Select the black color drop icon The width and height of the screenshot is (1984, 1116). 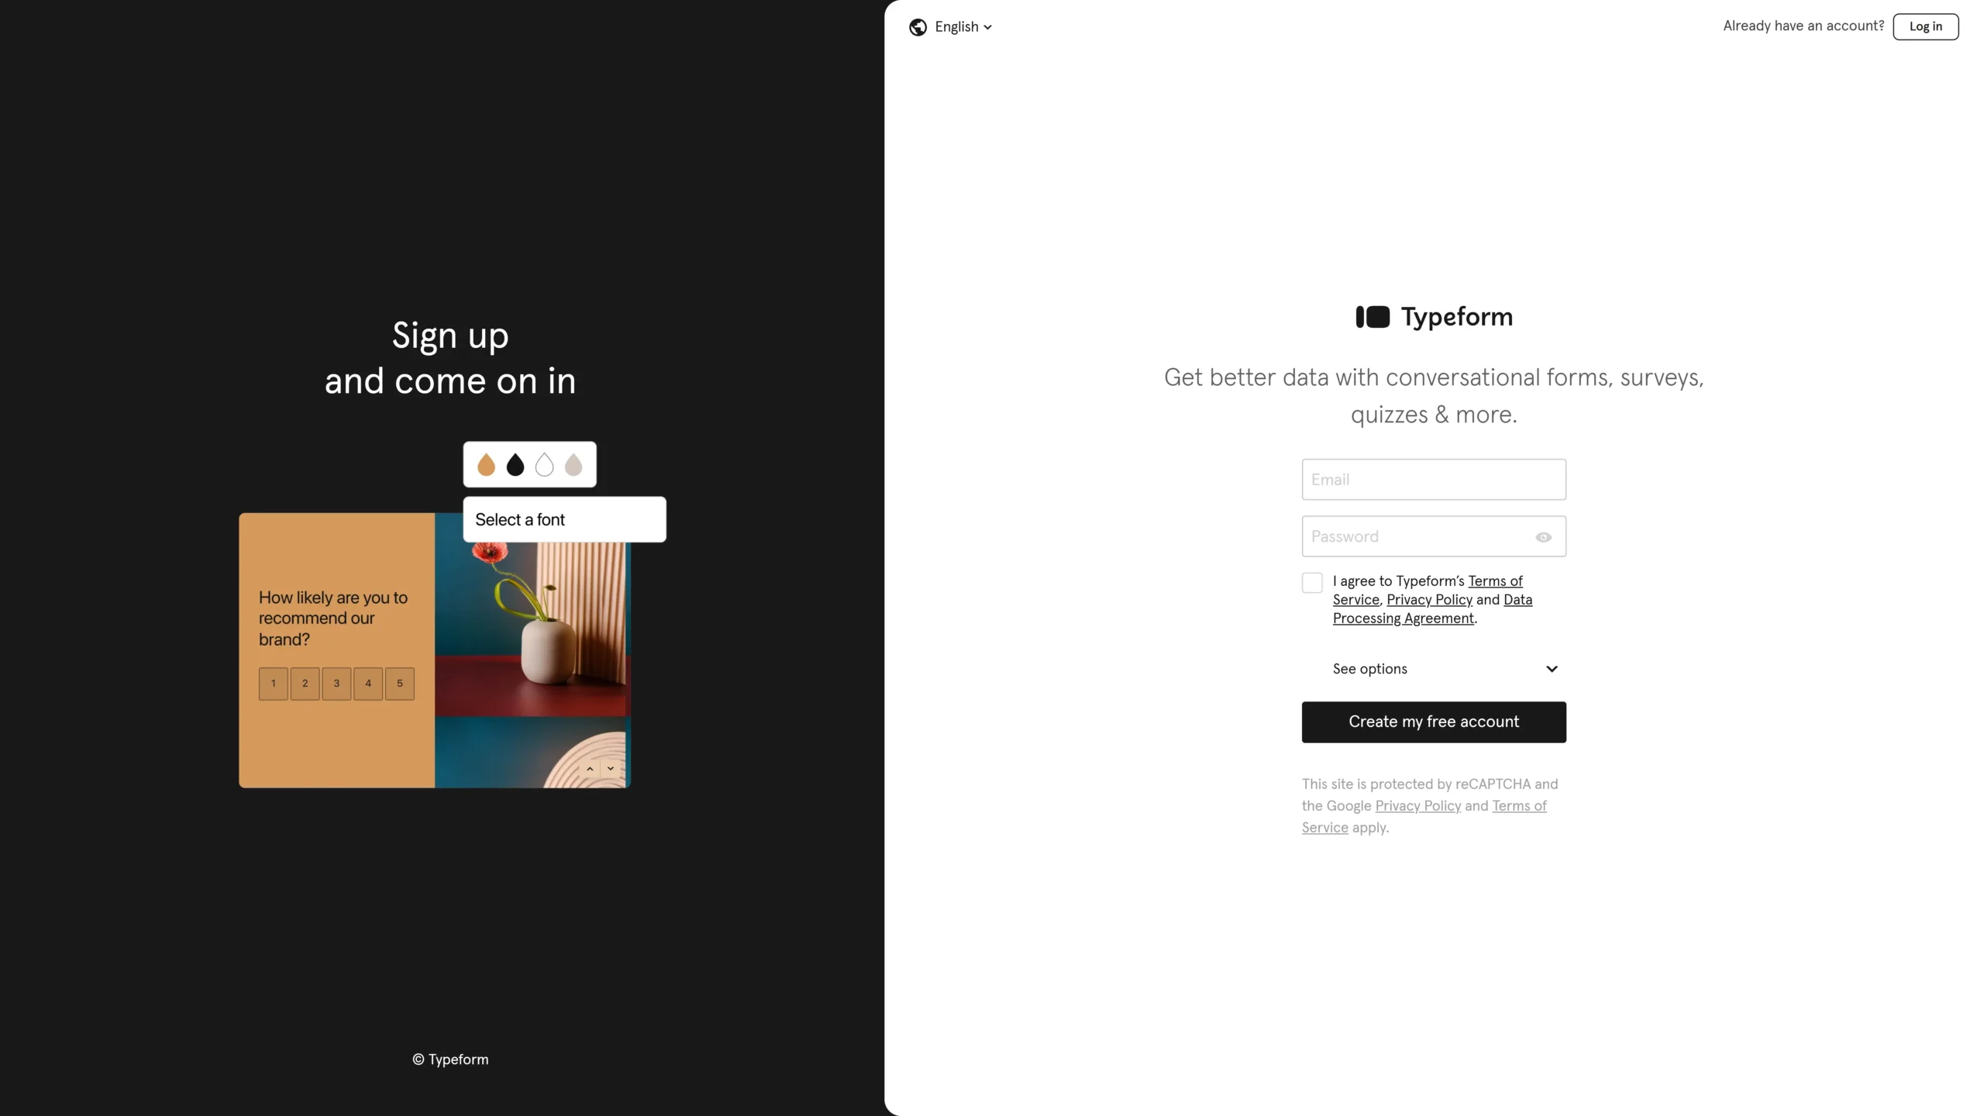click(x=515, y=465)
